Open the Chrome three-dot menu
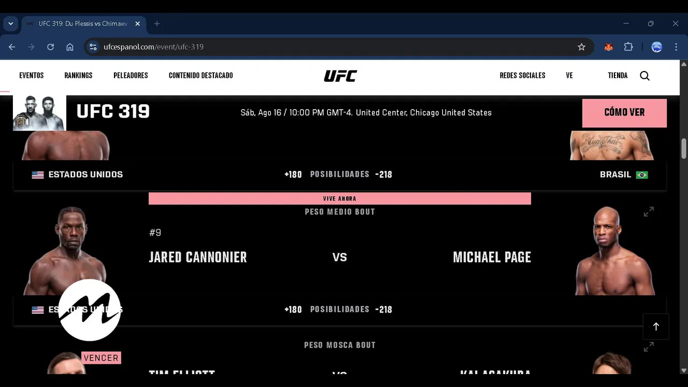Image resolution: width=688 pixels, height=387 pixels. [676, 47]
